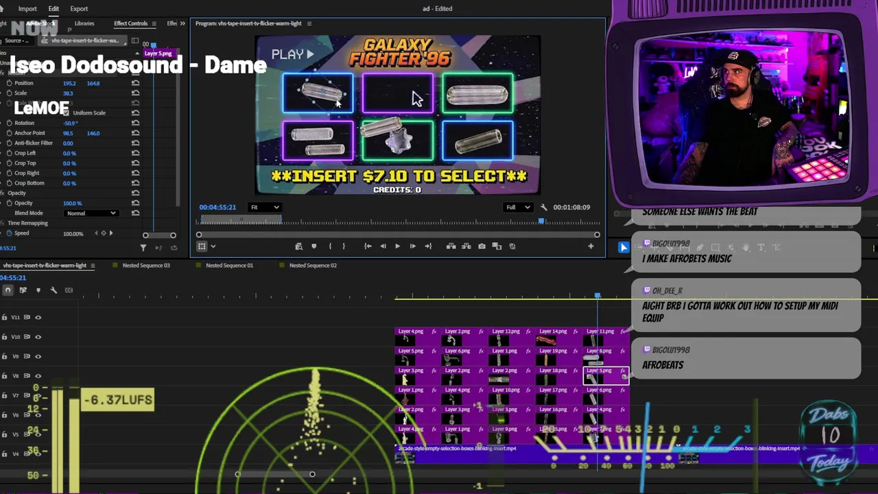Step back one frame

383,246
